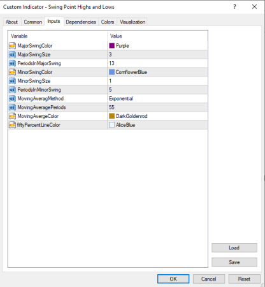
Task: Switch to the About tab
Action: (12, 22)
